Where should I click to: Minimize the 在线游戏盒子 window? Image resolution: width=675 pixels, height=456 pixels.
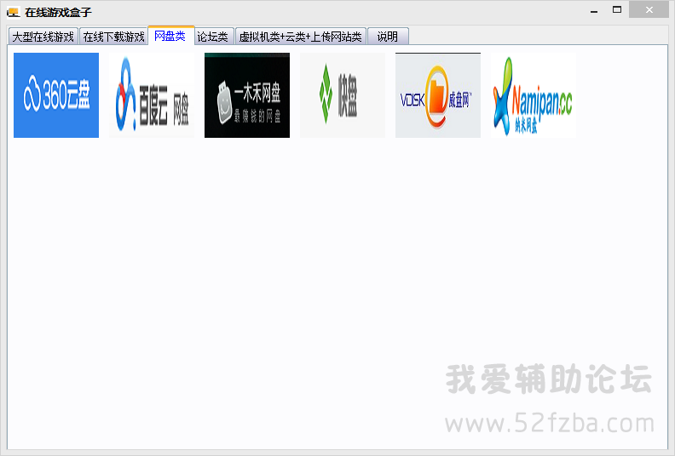click(594, 10)
